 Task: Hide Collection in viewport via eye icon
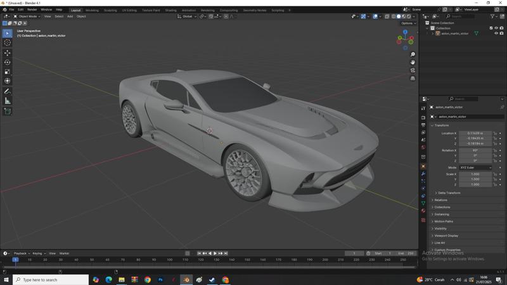(496, 28)
